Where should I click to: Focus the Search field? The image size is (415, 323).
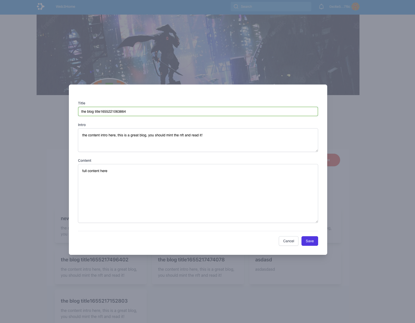(x=271, y=7)
